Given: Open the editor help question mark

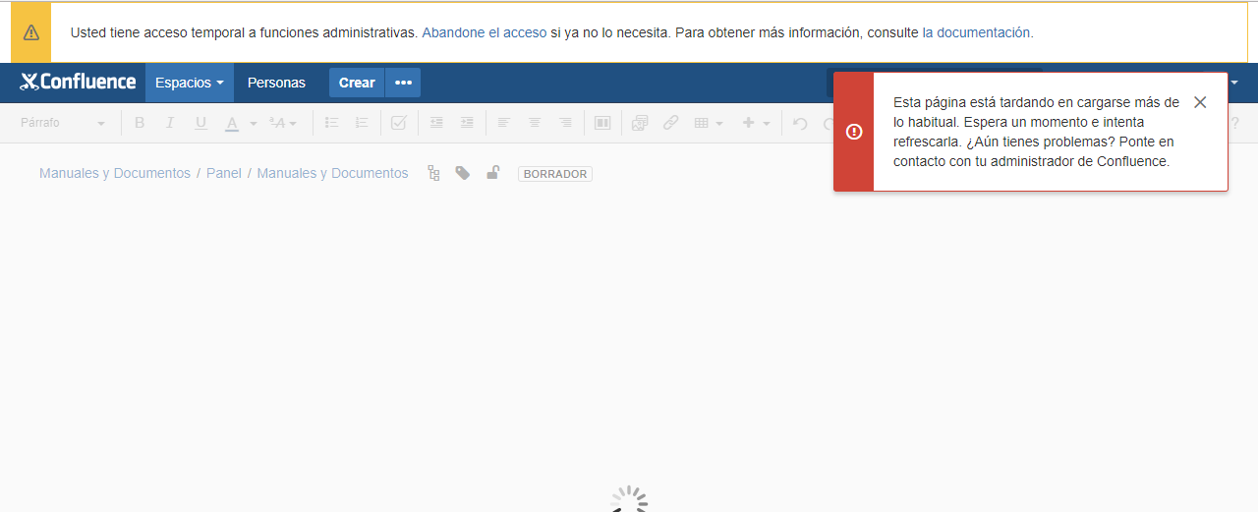Looking at the screenshot, I should click(x=1234, y=123).
